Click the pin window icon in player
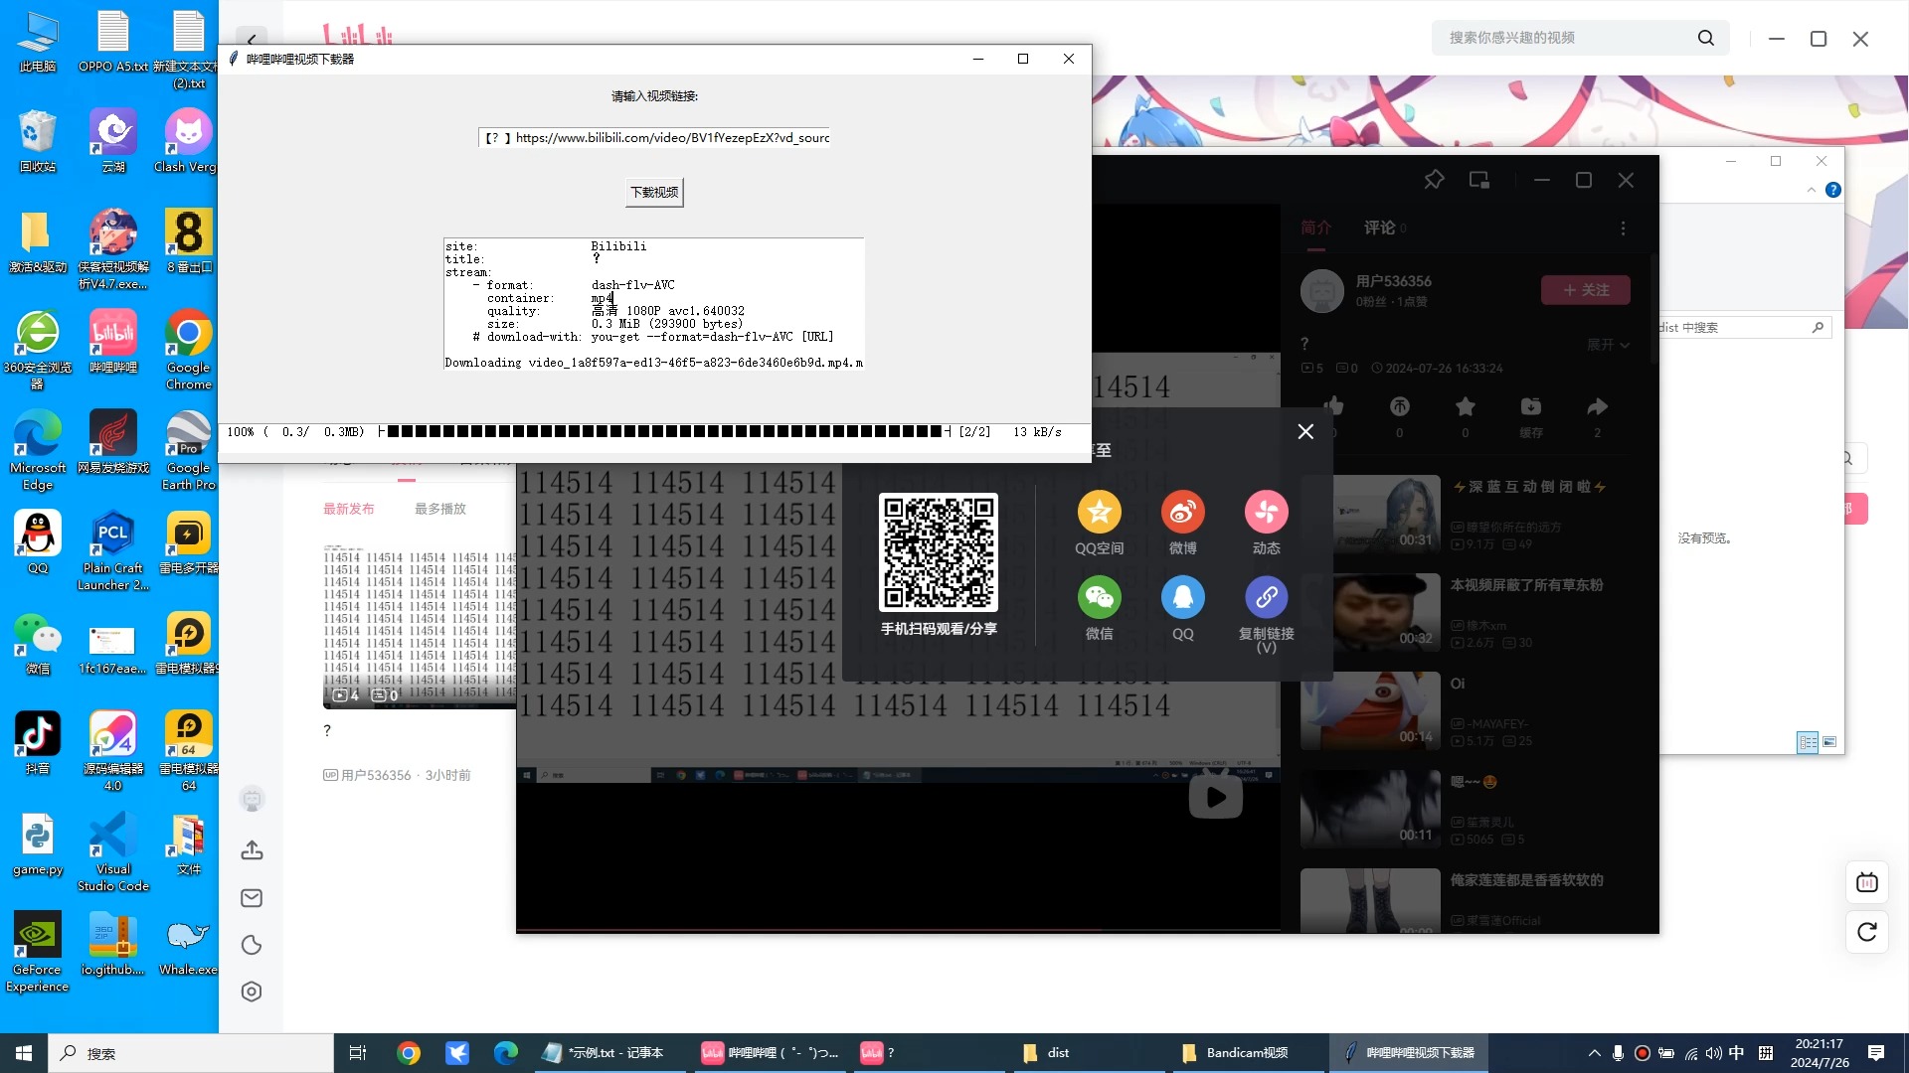The width and height of the screenshot is (1909, 1073). coord(1434,180)
